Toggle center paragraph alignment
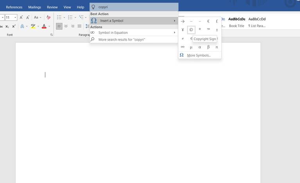The width and height of the screenshot is (300, 183). pos(66,26)
